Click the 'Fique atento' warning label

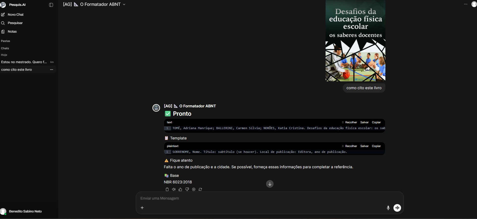(181, 160)
